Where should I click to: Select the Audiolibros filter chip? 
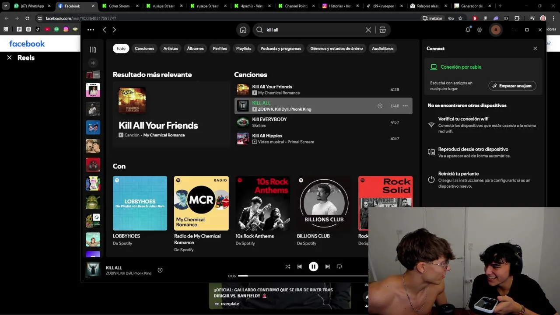(383, 49)
